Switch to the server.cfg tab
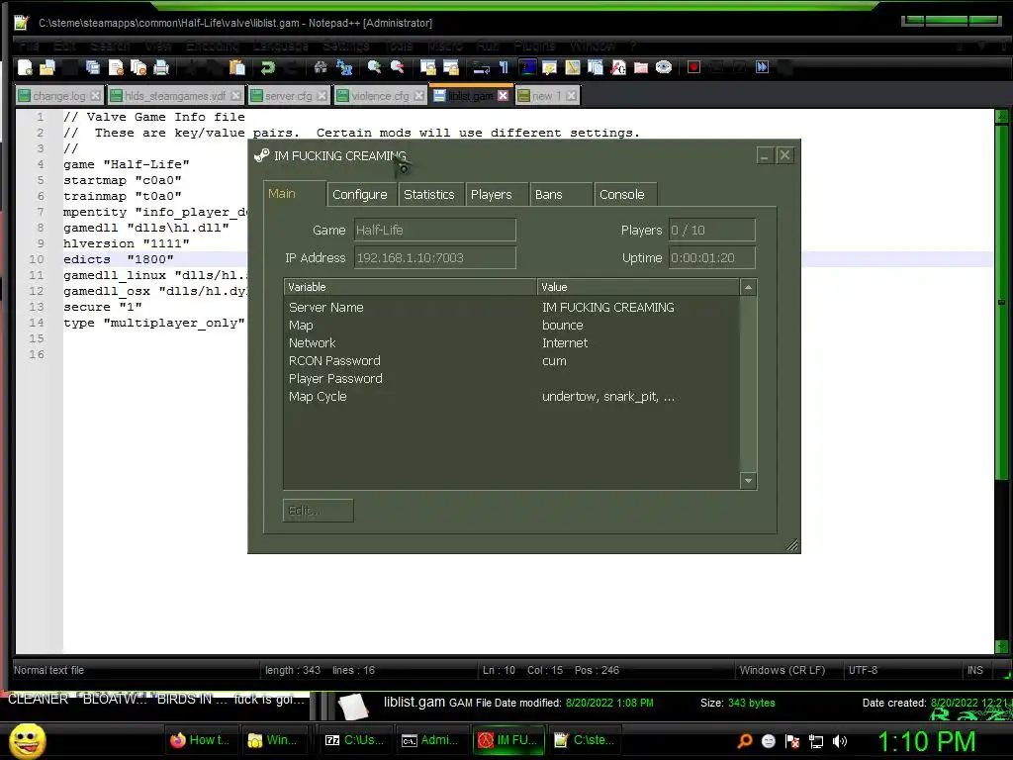Viewport: 1013px width, 760px height. 288,96
